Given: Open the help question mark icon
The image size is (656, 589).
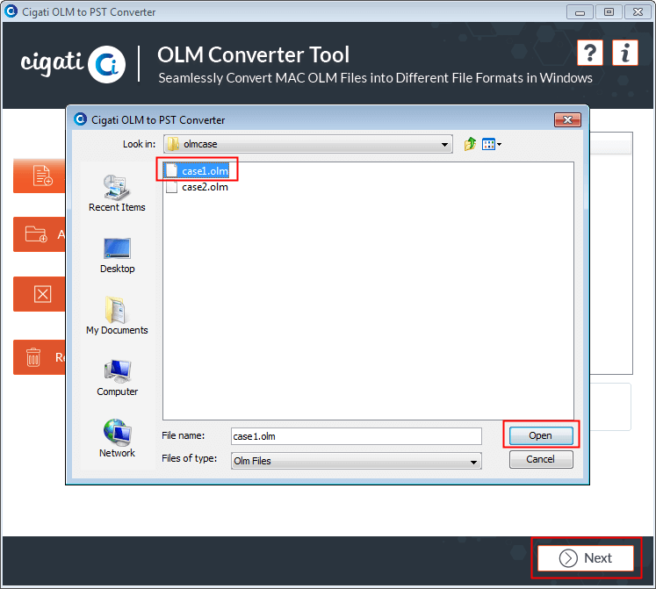Looking at the screenshot, I should (x=589, y=54).
